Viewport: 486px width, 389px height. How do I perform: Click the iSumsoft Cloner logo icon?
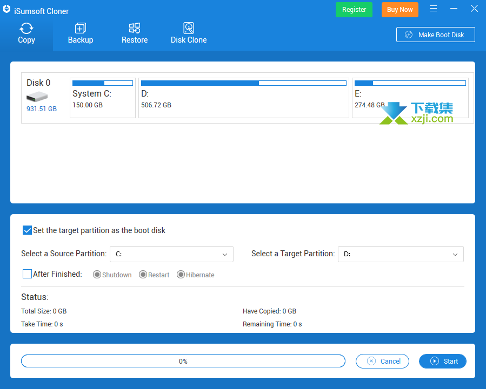pyautogui.click(x=6, y=9)
